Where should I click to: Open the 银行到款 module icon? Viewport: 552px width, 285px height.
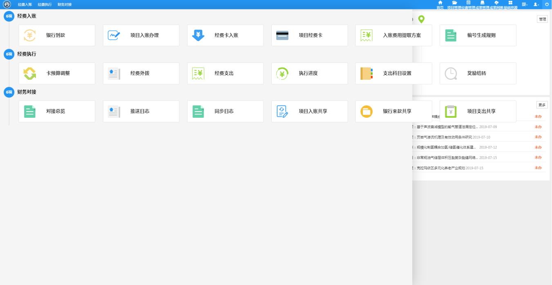tap(29, 35)
